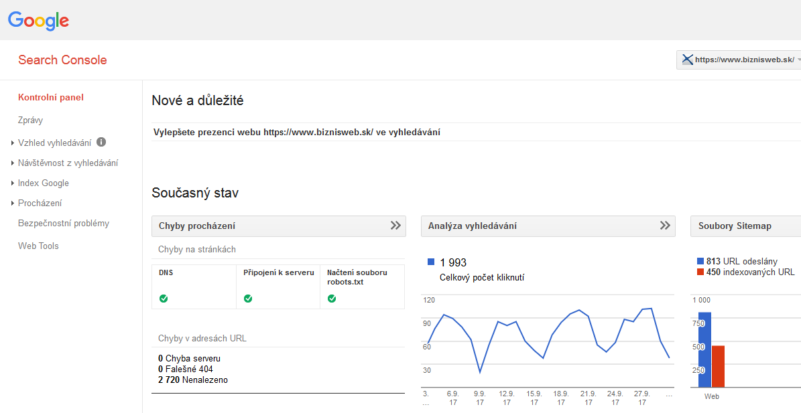Click the red indexed URLs bar

click(719, 367)
